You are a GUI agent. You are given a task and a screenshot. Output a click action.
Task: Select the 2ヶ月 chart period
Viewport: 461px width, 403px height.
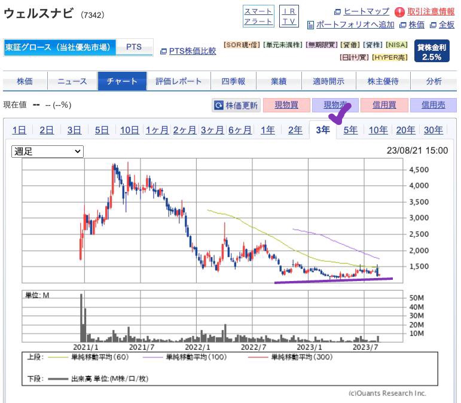click(x=185, y=130)
